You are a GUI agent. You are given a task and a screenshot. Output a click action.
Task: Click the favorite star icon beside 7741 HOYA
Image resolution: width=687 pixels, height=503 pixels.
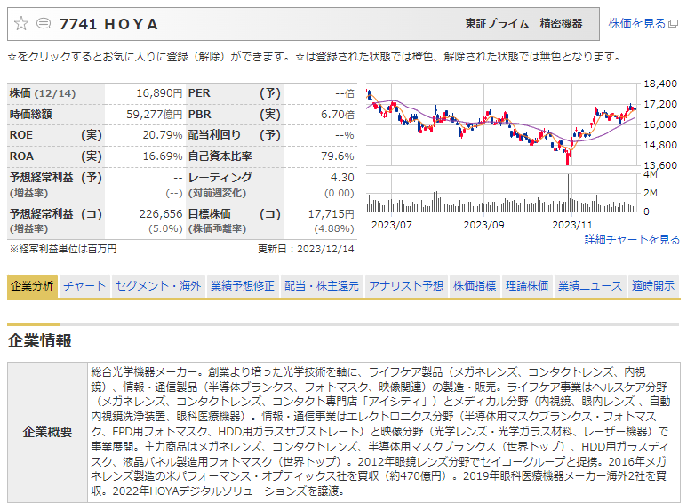(x=21, y=23)
